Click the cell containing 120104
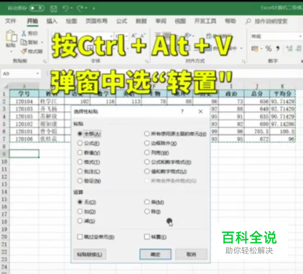Screen dimensions: 303x274 [x=24, y=101]
